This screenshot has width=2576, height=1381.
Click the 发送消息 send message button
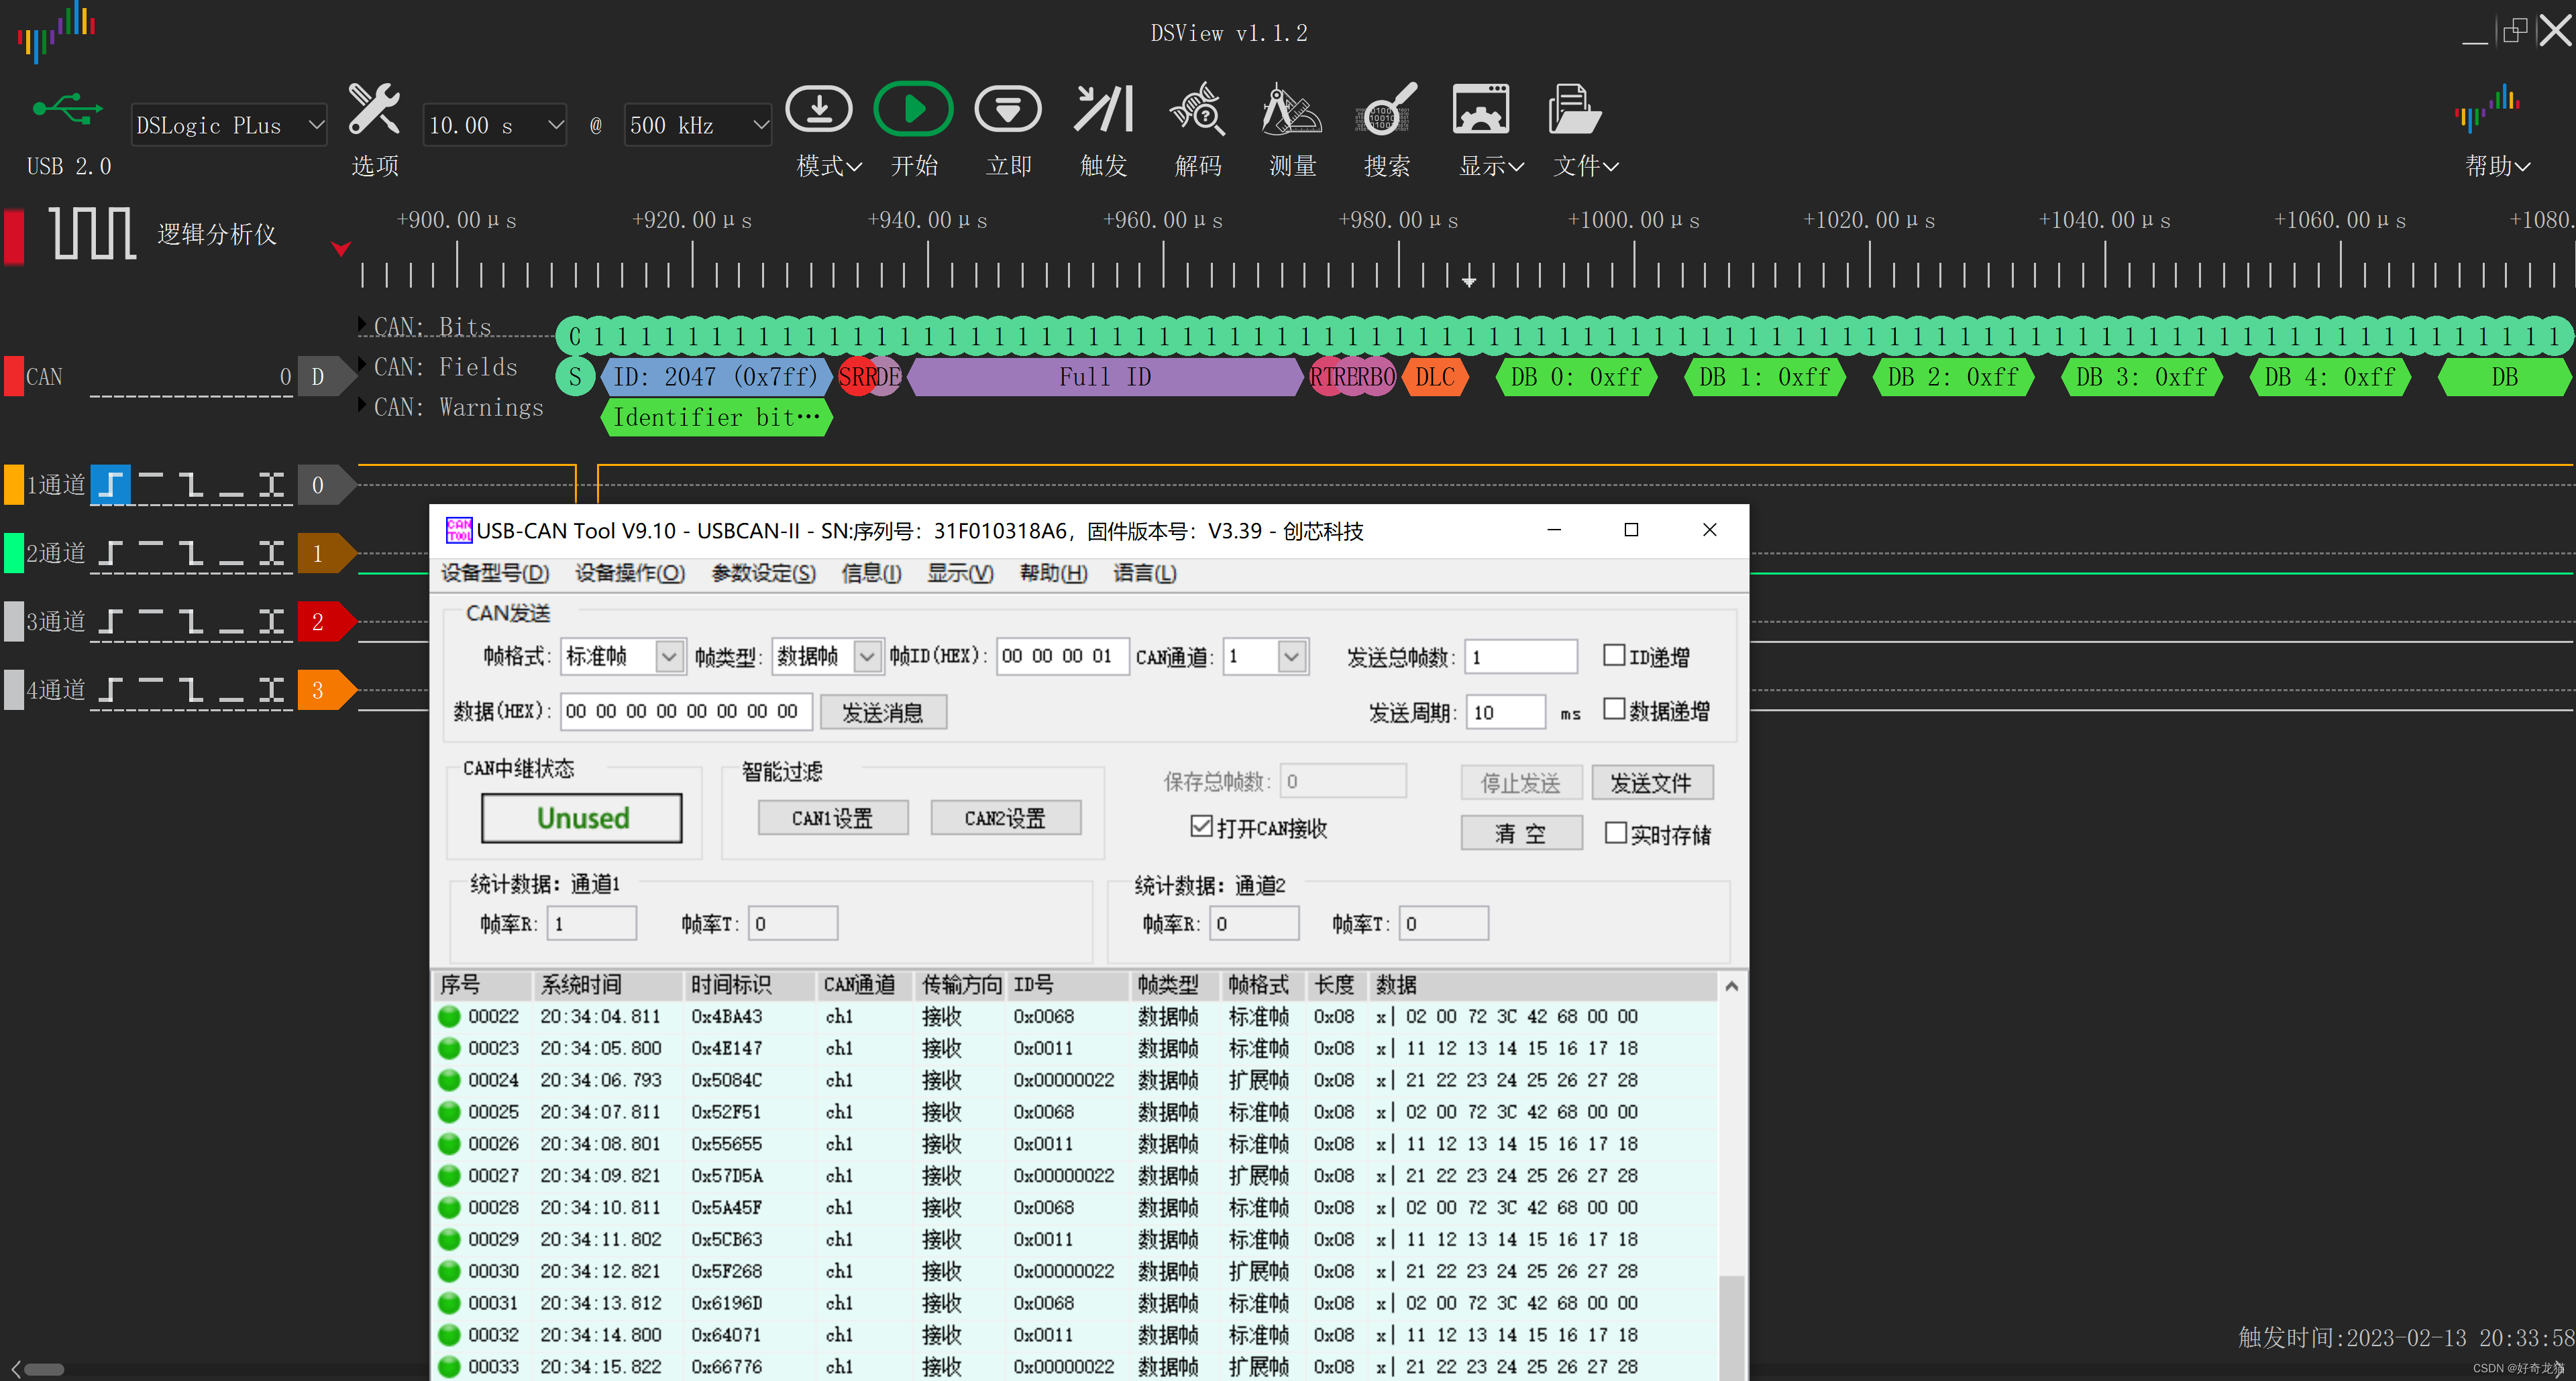[884, 711]
